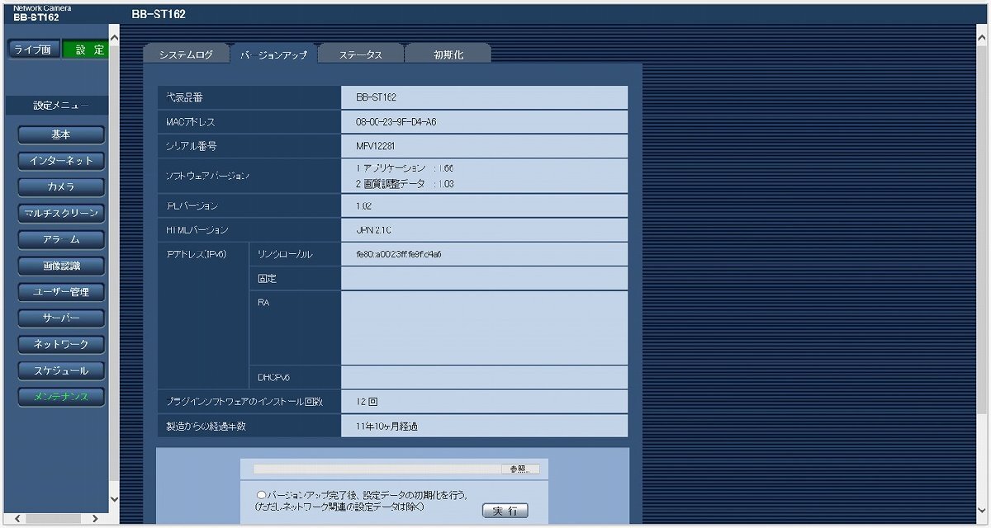Click the HTML version value JPN 2.10
This screenshot has height=528, width=991.
tap(374, 229)
